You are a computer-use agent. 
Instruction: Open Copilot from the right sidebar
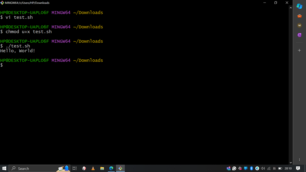pyautogui.click(x=299, y=6)
